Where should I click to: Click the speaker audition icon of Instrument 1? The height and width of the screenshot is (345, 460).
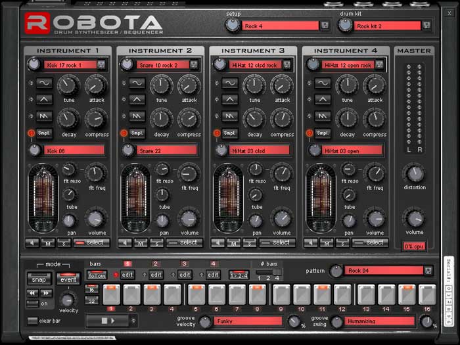tap(32, 242)
